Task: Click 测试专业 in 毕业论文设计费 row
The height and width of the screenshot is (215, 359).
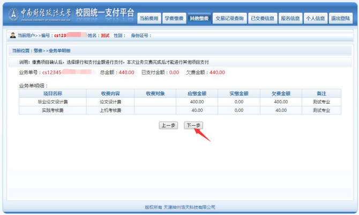Action: pos(321,102)
